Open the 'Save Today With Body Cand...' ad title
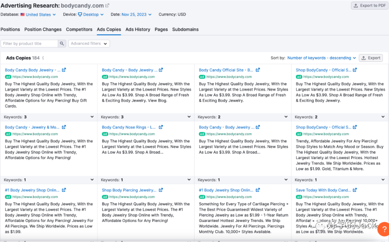 (323, 190)
